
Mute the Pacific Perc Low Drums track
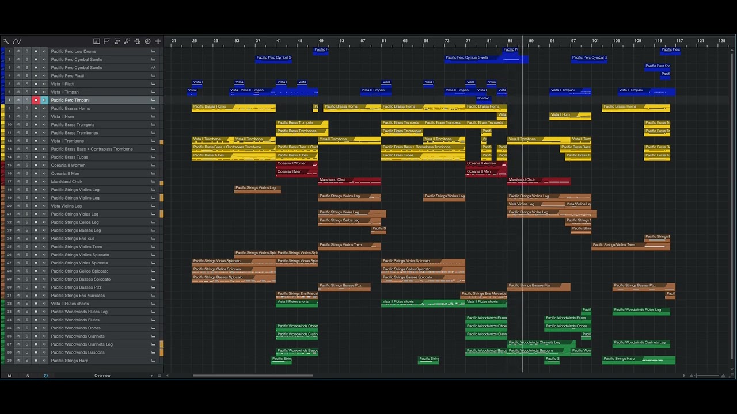(18, 51)
